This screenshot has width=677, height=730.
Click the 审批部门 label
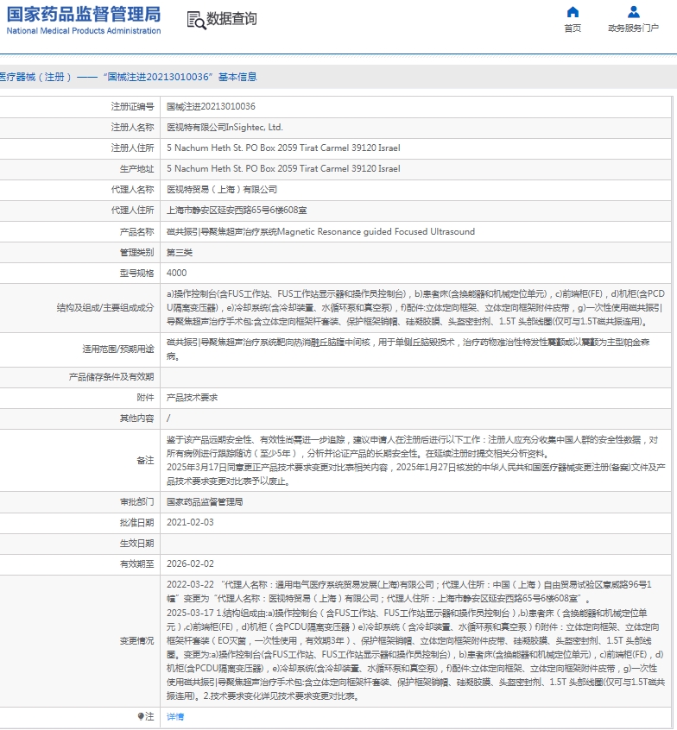(136, 502)
